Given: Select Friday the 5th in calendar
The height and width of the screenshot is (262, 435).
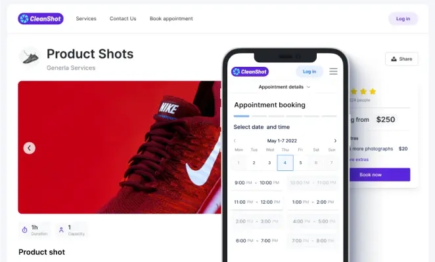Looking at the screenshot, I should pyautogui.click(x=300, y=162).
